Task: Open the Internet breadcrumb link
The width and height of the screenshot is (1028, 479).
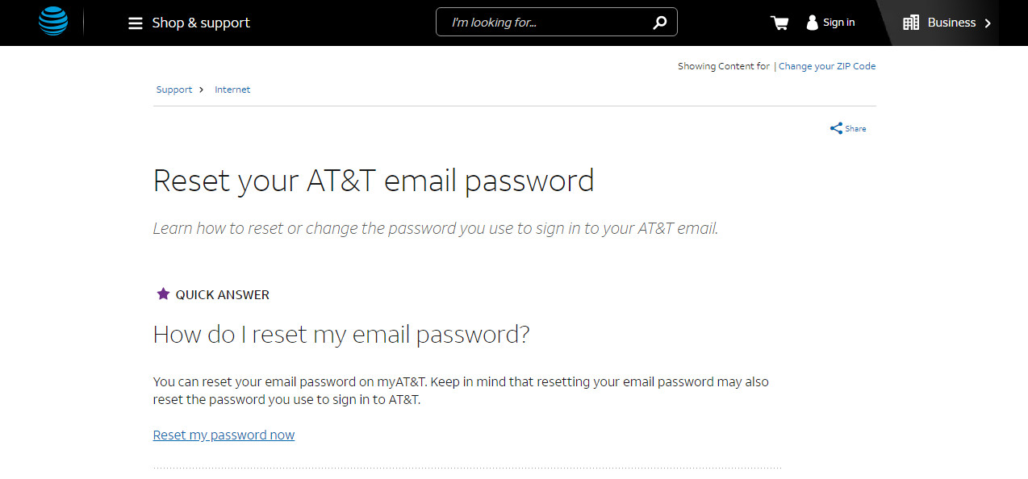Action: point(232,90)
